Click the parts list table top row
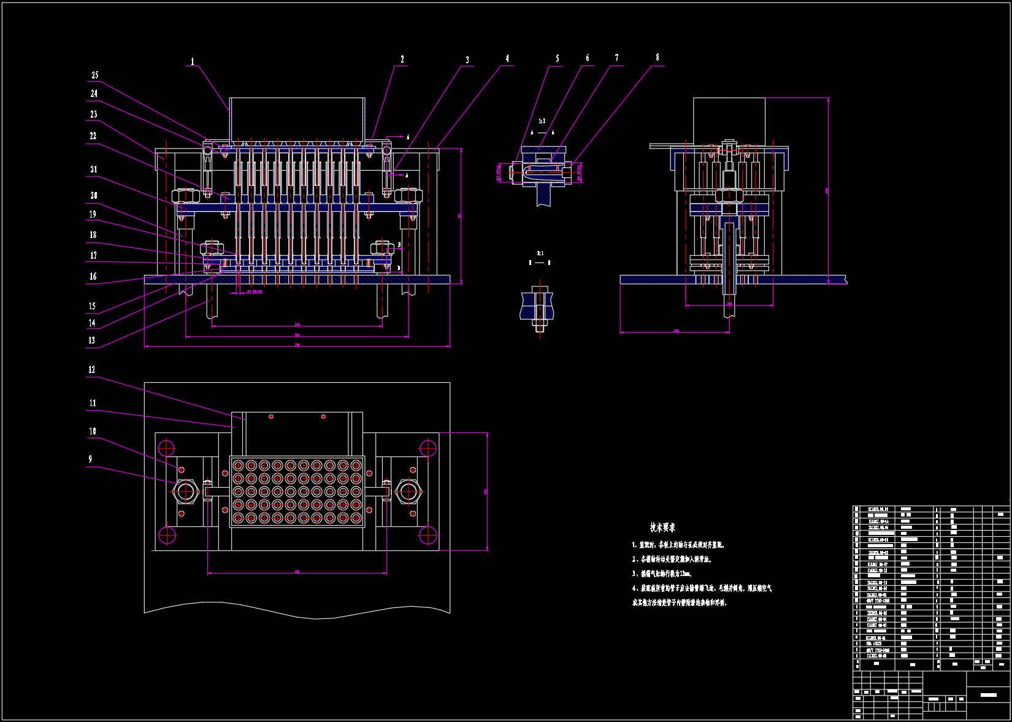The width and height of the screenshot is (1012, 722). (930, 509)
